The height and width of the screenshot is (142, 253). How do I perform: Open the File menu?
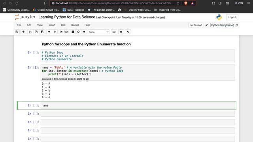(x=19, y=25)
